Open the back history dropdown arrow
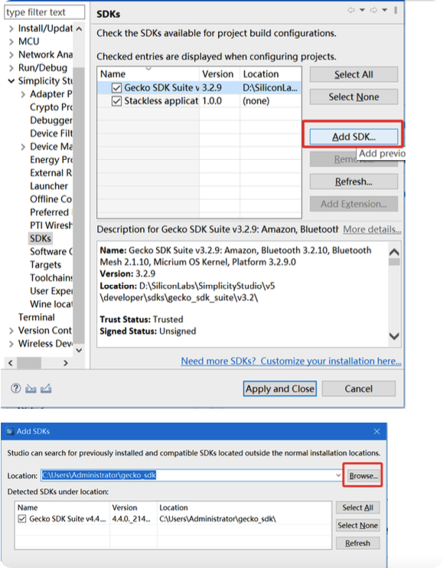This screenshot has height=568, width=443. 362,10
